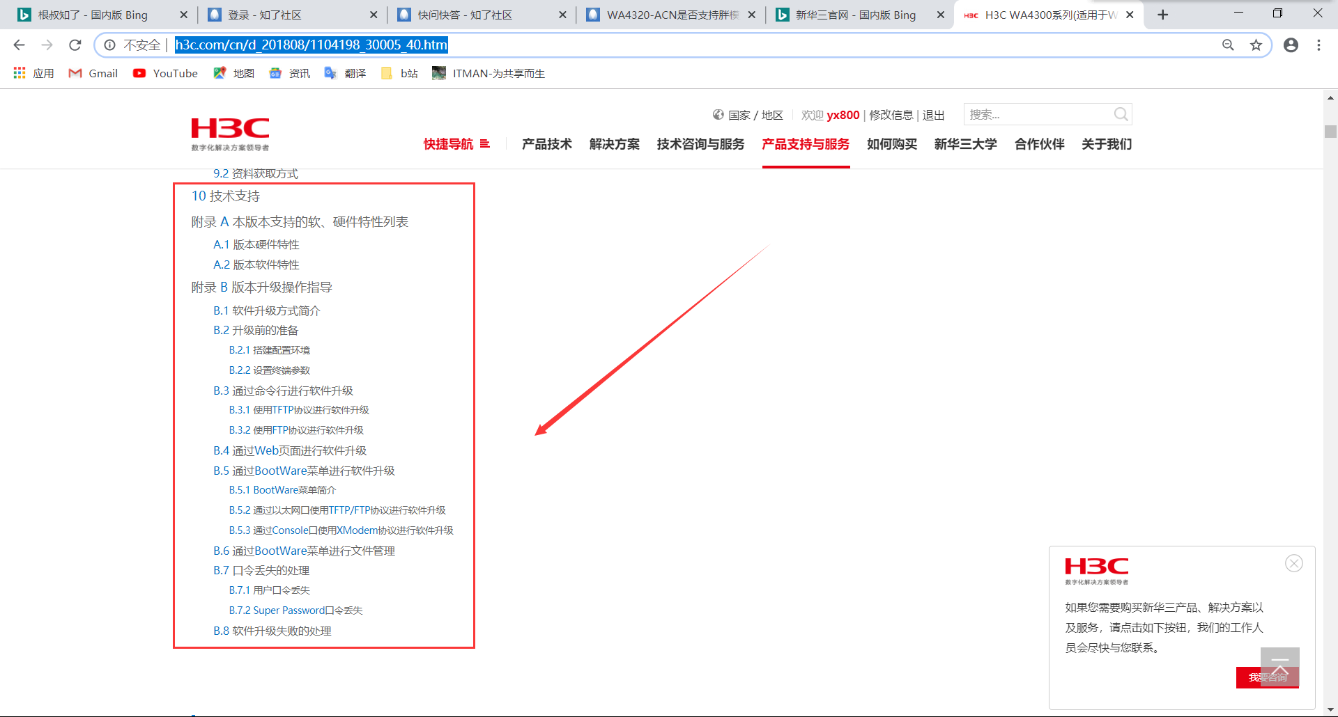This screenshot has height=717, width=1338.
Task: Open 附录 B 版本升级操作指导
Action: [262, 287]
